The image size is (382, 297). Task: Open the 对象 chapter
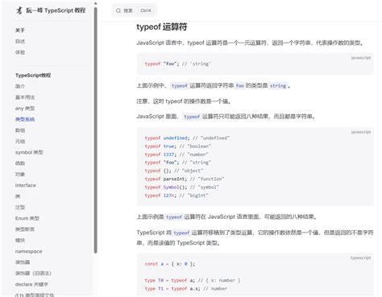coord(20,175)
